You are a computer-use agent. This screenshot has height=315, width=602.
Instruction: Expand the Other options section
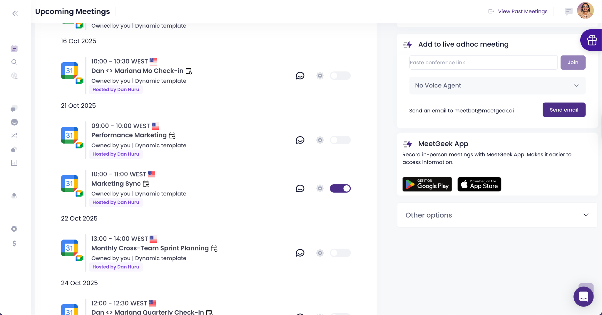point(497,215)
